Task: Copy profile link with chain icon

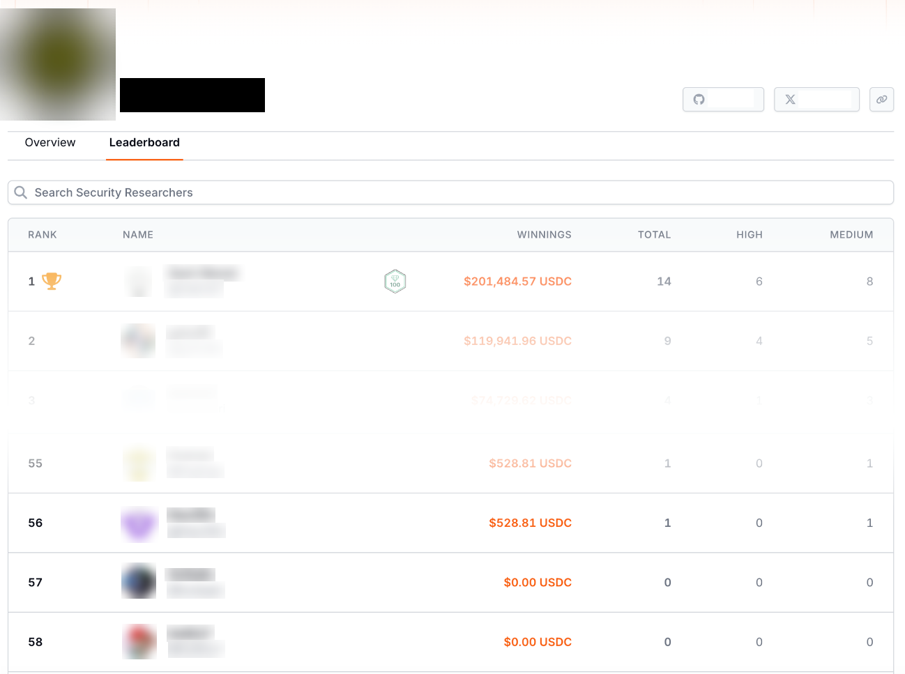Action: tap(881, 100)
